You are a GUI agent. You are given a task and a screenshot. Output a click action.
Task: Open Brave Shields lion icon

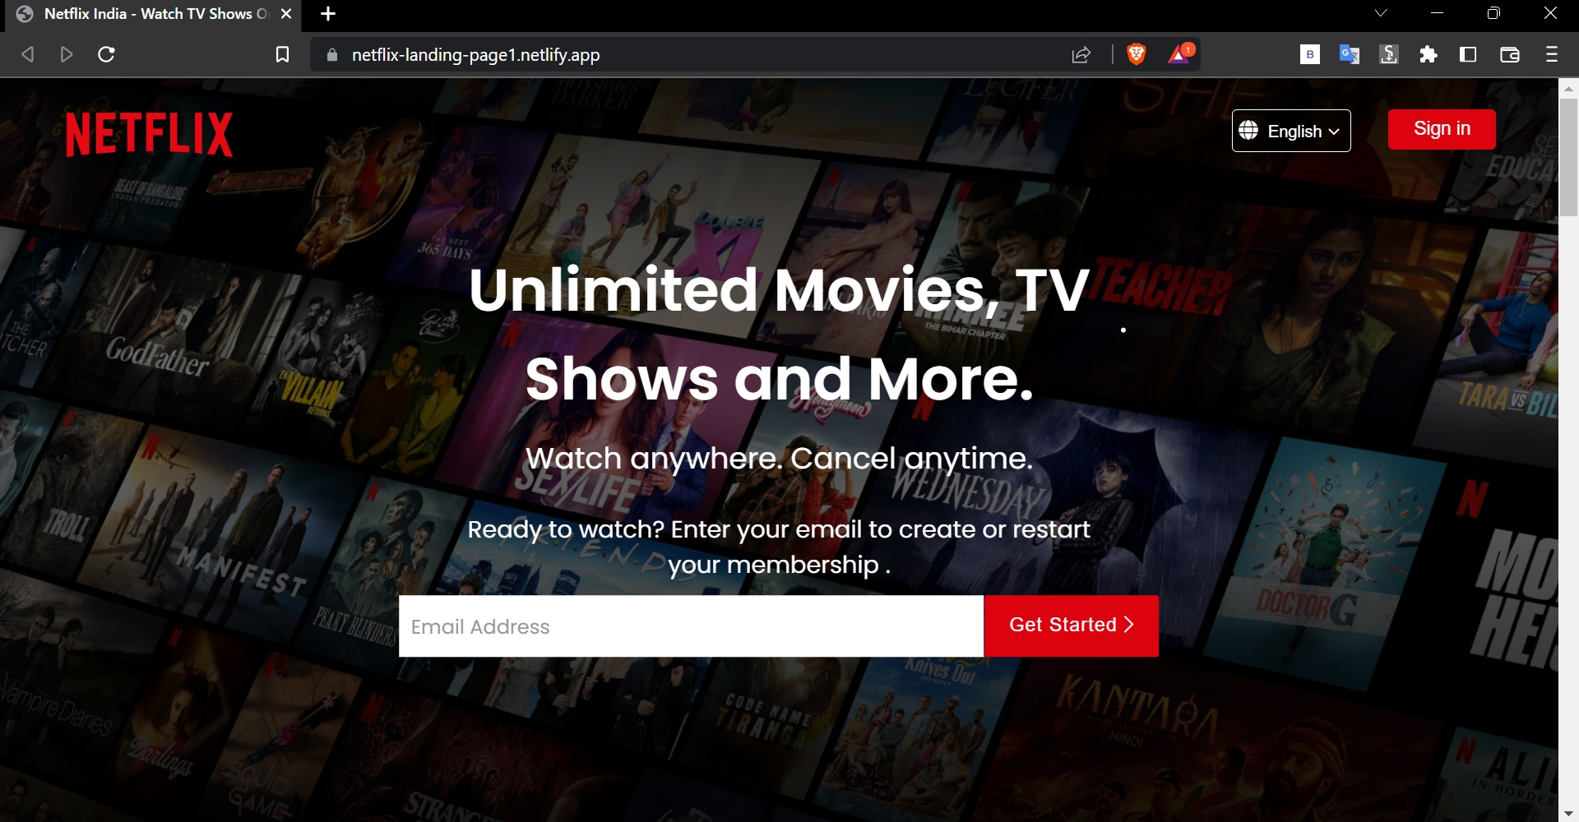coord(1137,54)
